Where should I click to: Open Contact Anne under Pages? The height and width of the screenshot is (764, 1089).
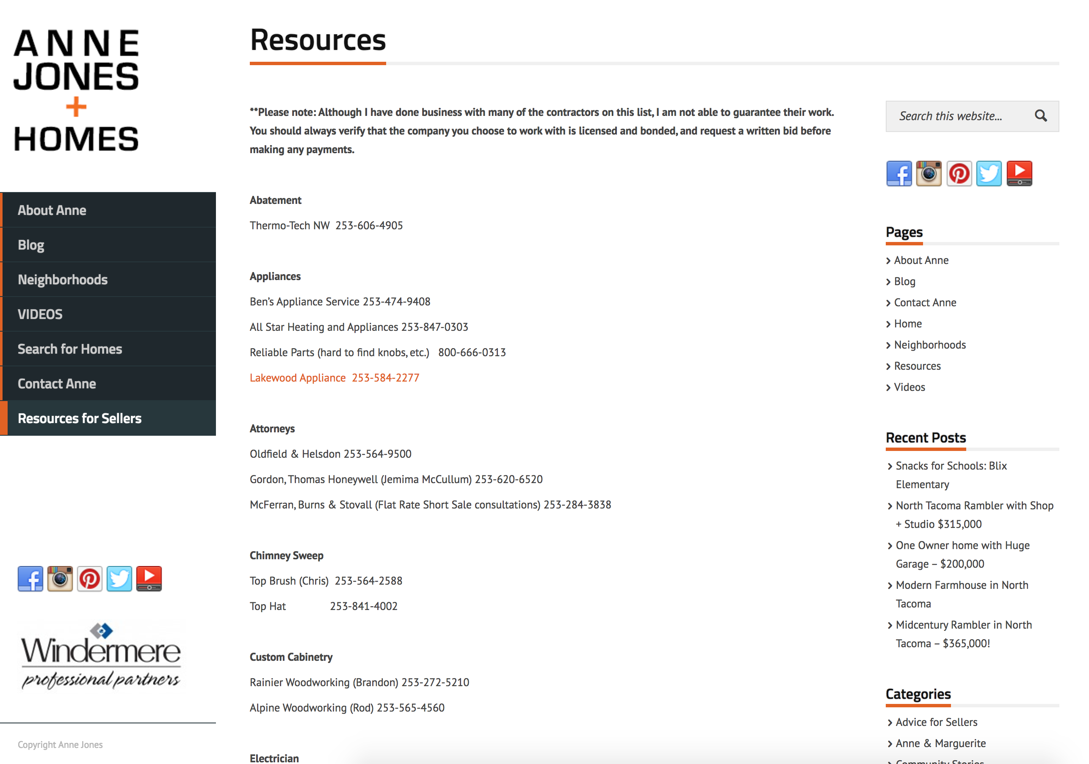(925, 302)
